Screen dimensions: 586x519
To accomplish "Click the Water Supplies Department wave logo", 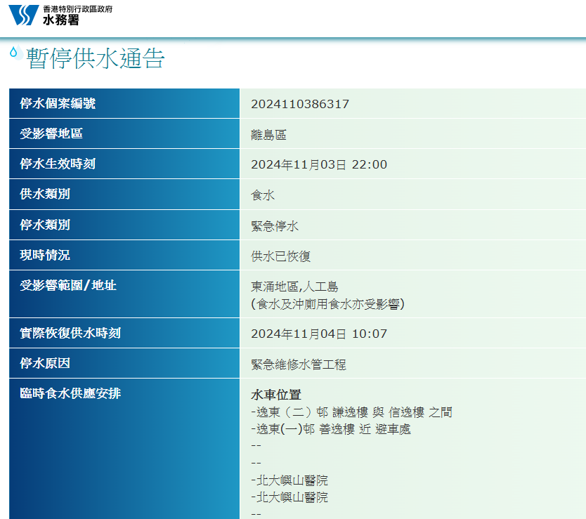I will click(x=24, y=15).
